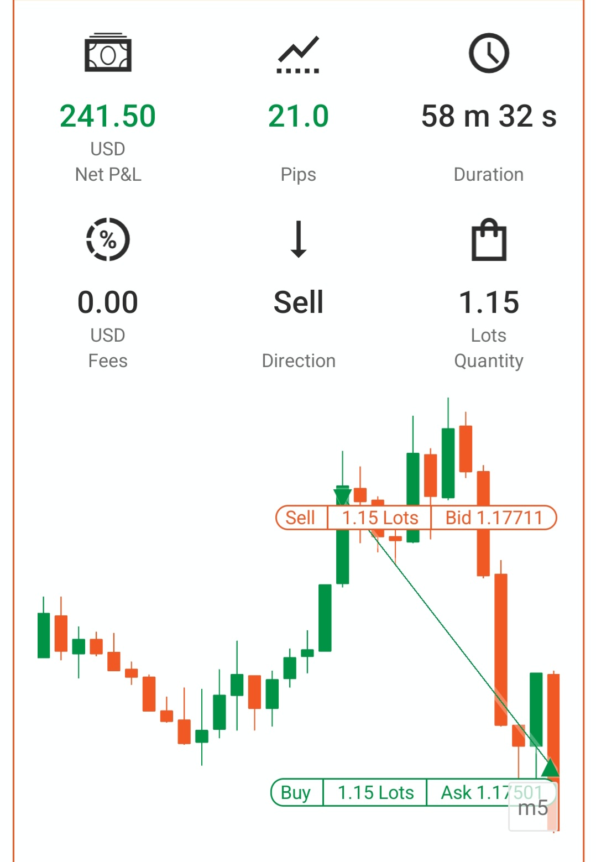Click the green up triangle buy exit marker
Screen dimensions: 596x862
(550, 767)
